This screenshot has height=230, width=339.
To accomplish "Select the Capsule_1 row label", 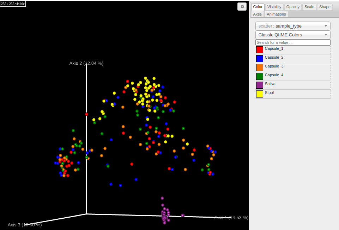I will click(x=274, y=48).
